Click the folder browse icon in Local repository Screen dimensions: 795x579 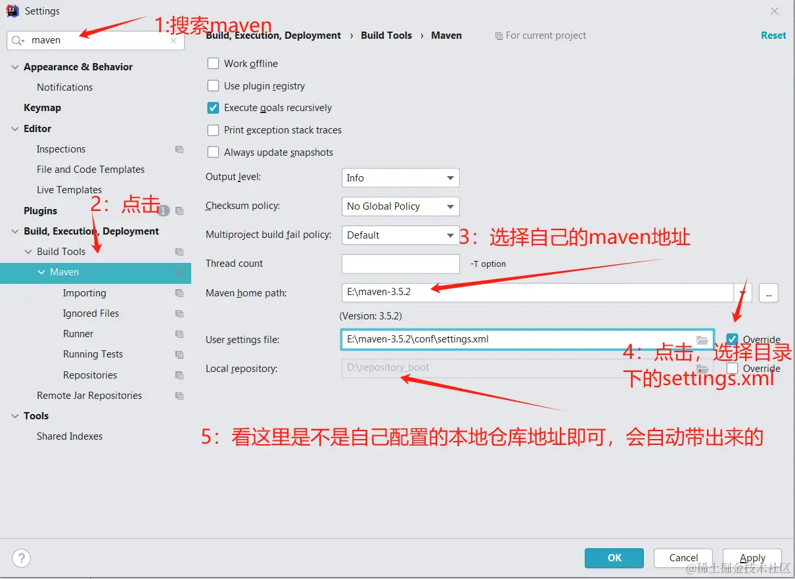pos(702,368)
